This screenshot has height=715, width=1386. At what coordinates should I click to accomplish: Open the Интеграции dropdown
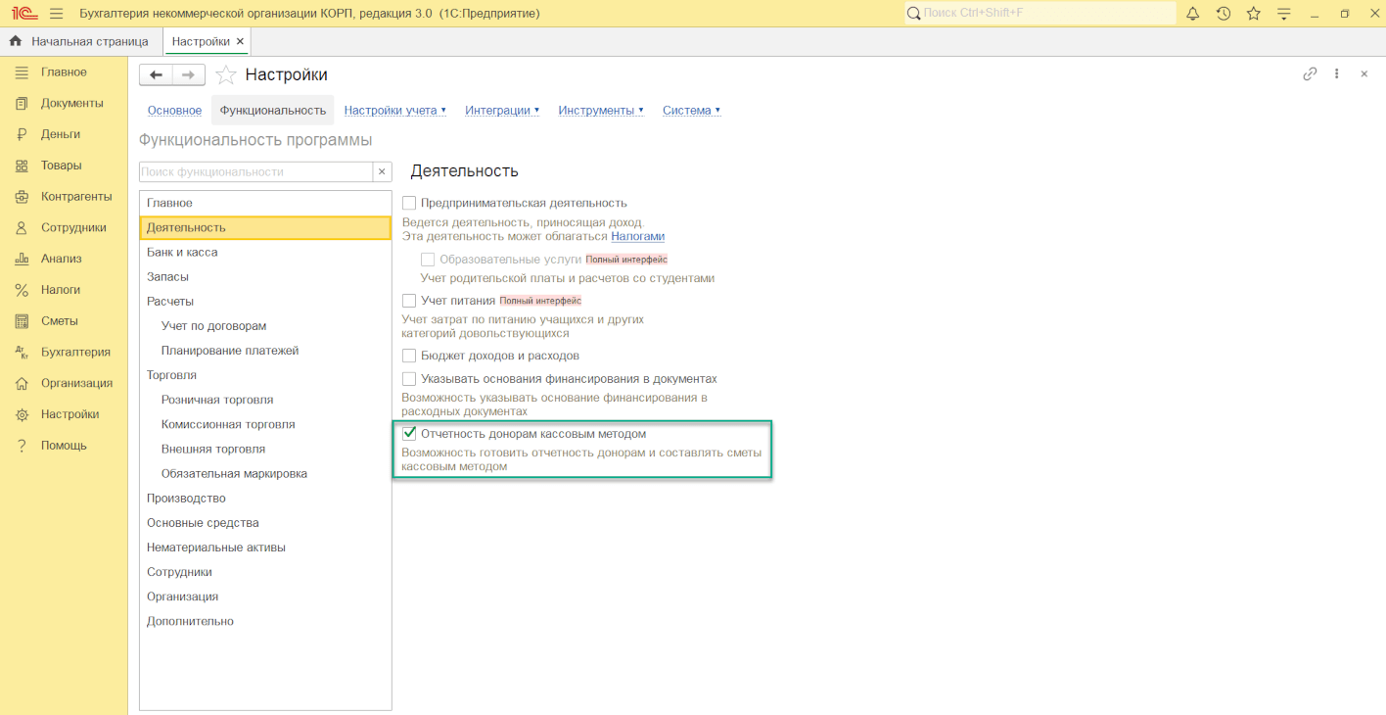coord(502,111)
